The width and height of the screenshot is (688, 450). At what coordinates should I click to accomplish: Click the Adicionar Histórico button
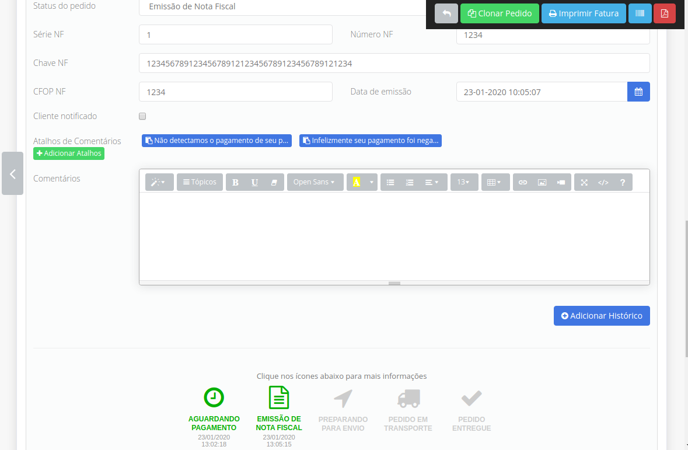601,316
